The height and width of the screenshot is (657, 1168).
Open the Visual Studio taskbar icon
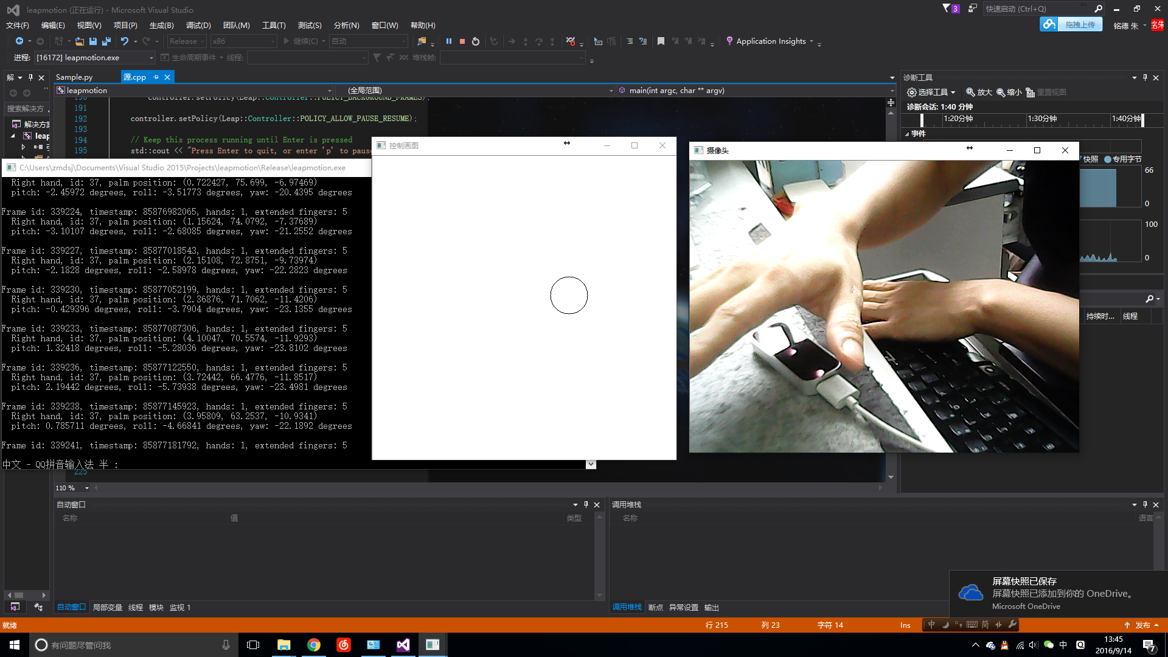click(403, 645)
